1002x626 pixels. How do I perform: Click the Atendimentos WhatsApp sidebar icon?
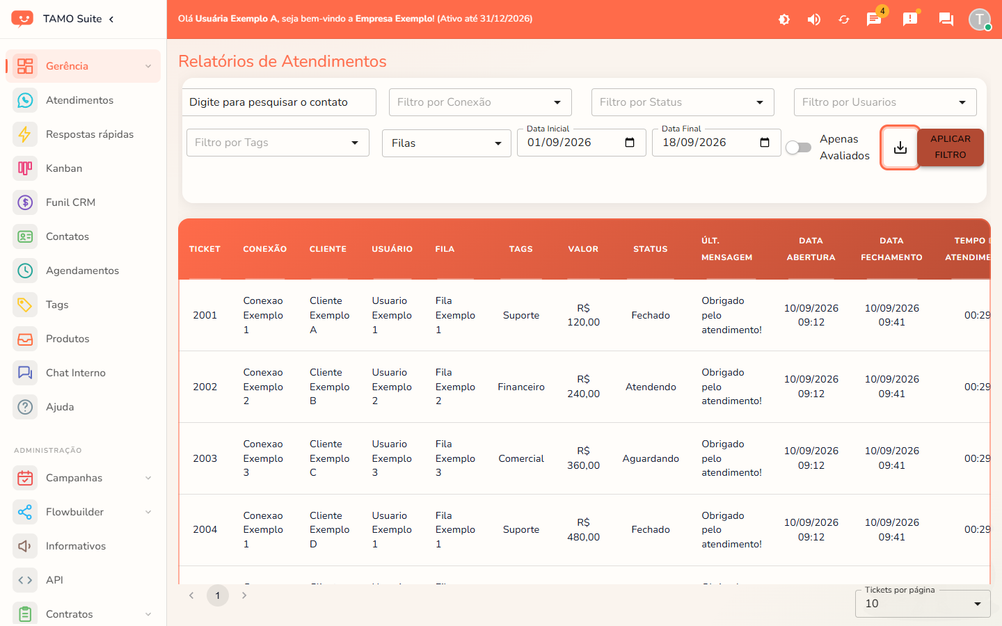click(25, 100)
